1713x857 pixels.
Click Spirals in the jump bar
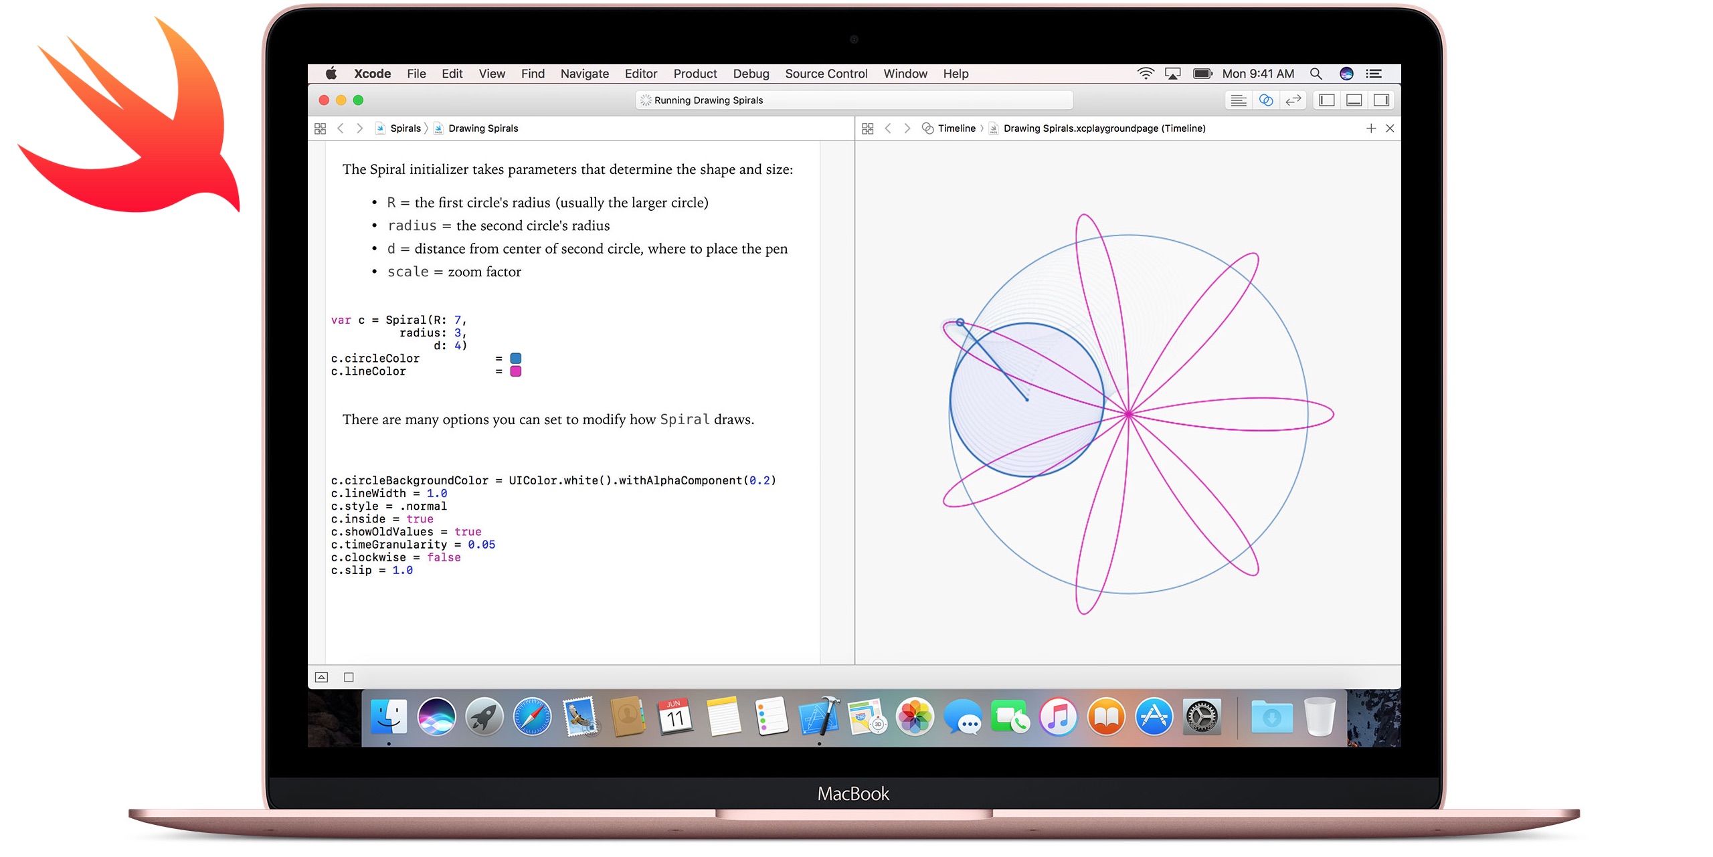tap(399, 128)
